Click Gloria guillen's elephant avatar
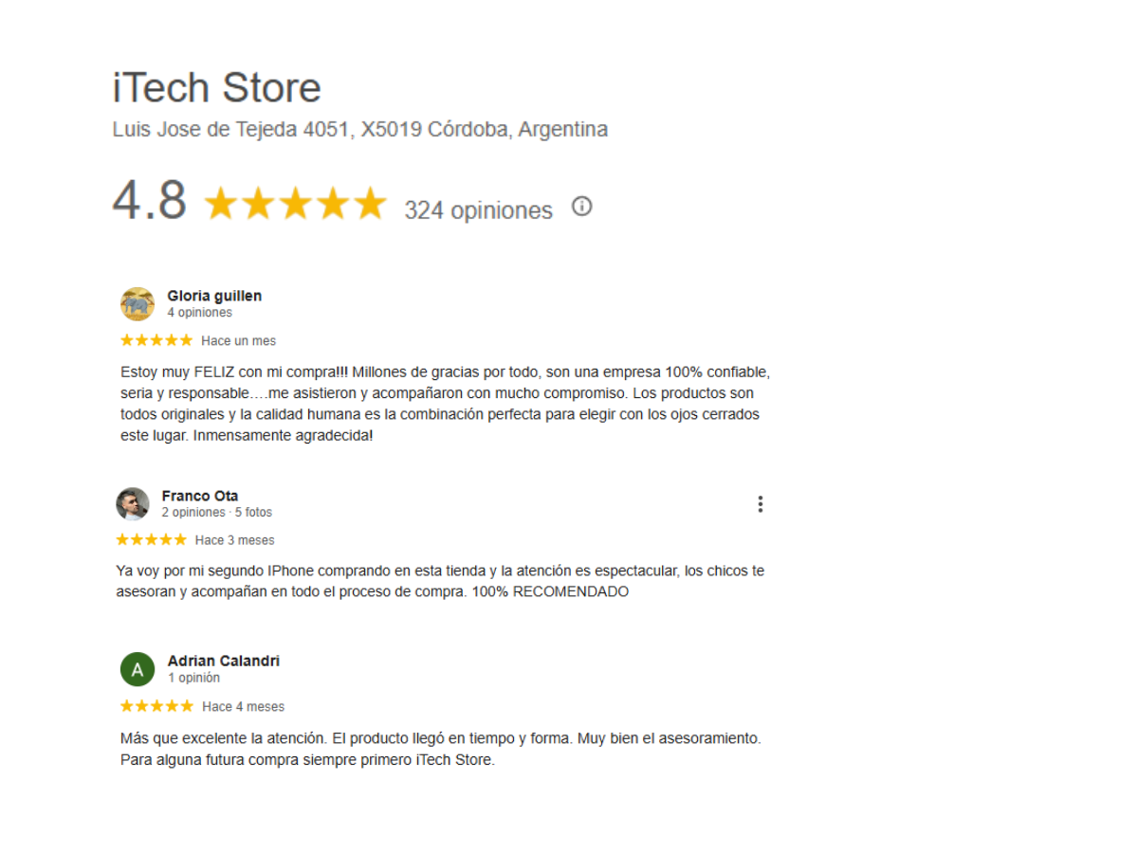Image resolution: width=1138 pixels, height=853 pixels. [x=138, y=304]
